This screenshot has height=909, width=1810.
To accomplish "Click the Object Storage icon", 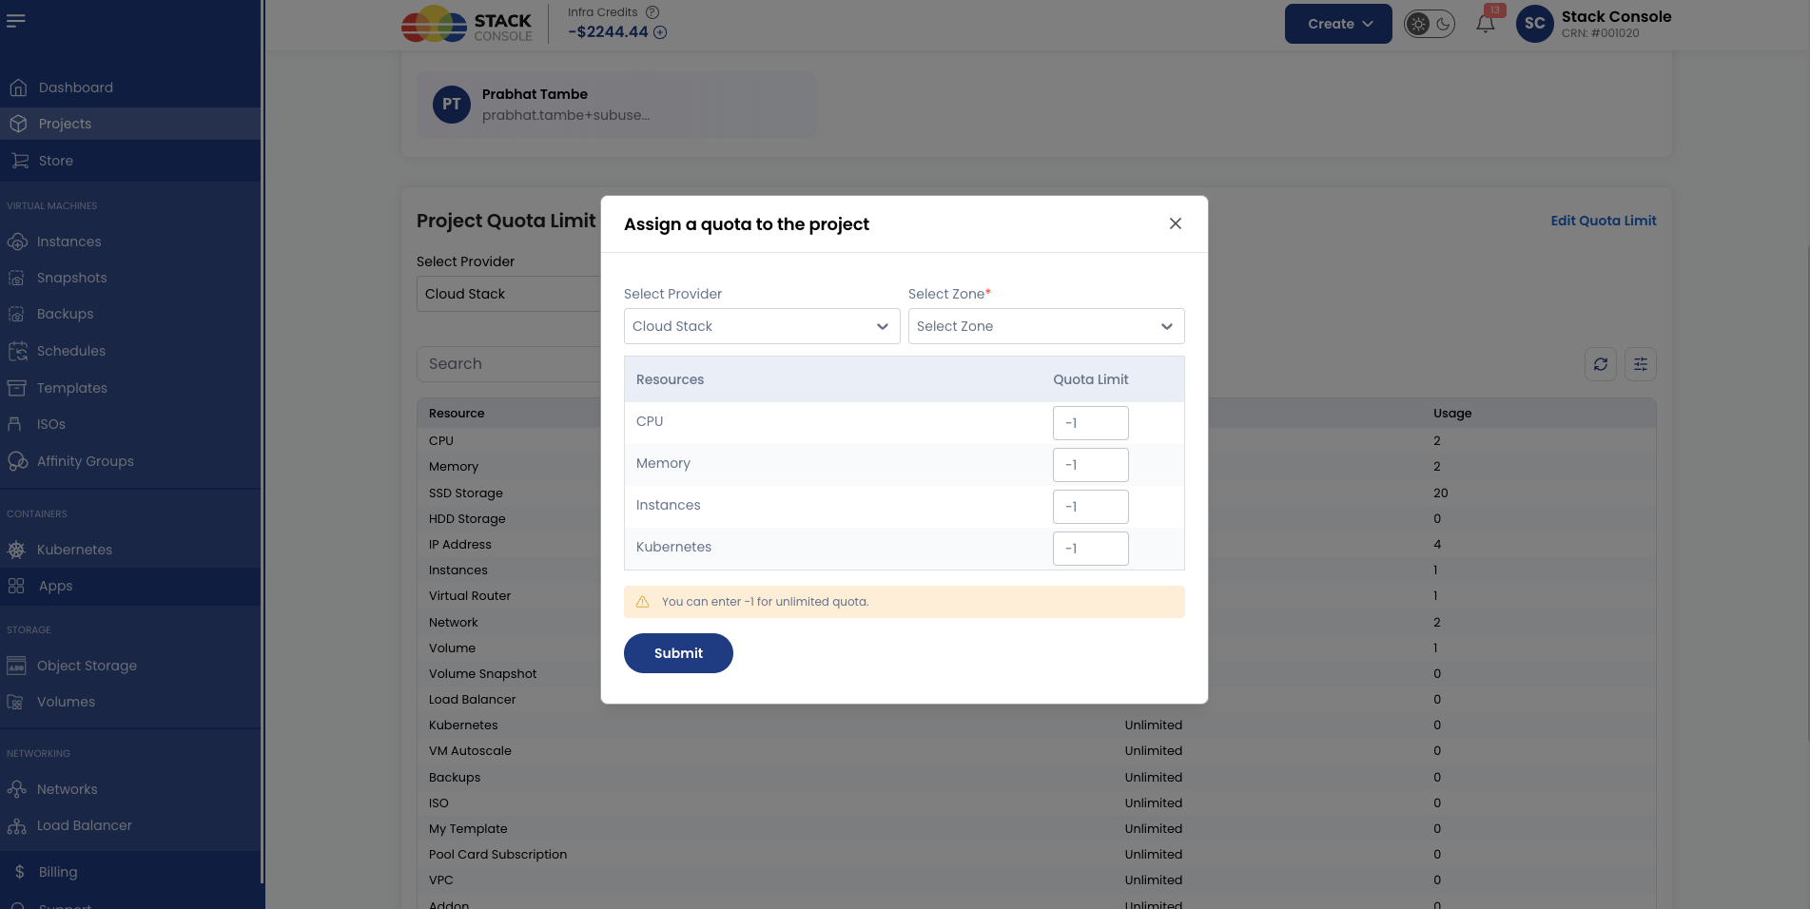I will tap(16, 666).
